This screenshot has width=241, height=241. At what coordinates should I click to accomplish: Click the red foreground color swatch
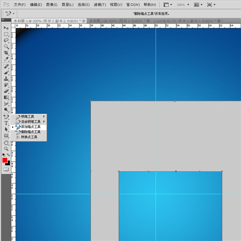click(5, 160)
